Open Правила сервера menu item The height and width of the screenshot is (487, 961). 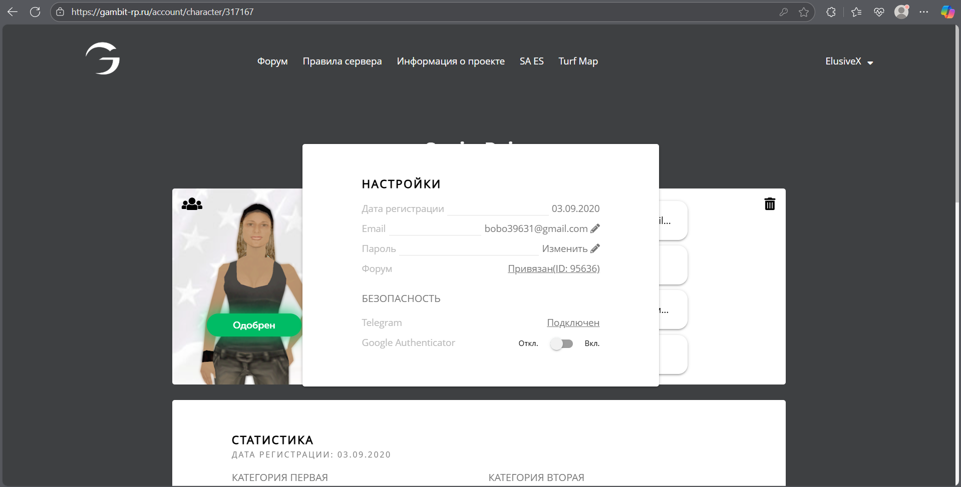[342, 61]
